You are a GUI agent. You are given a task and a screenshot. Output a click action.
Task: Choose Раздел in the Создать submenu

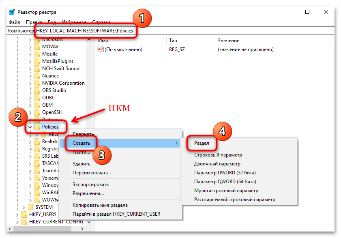202,143
